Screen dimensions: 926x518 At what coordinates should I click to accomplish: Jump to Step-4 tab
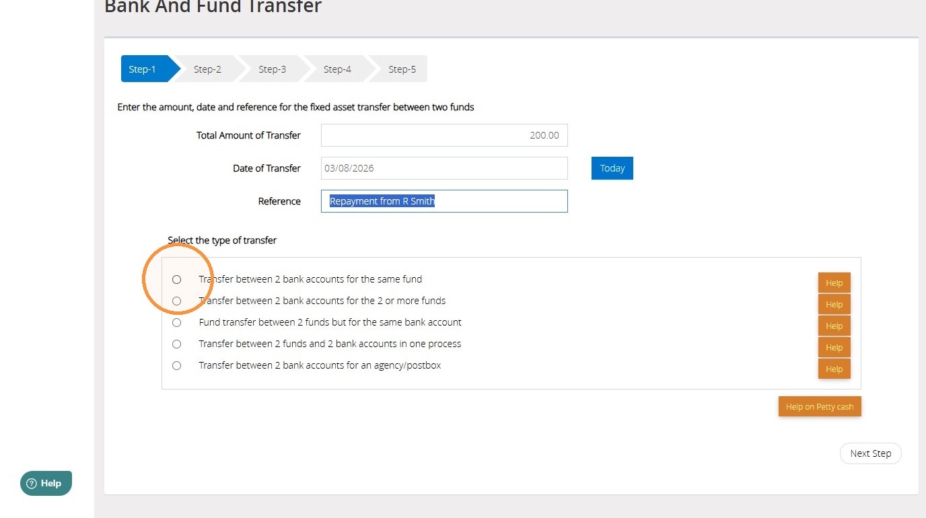pos(337,69)
